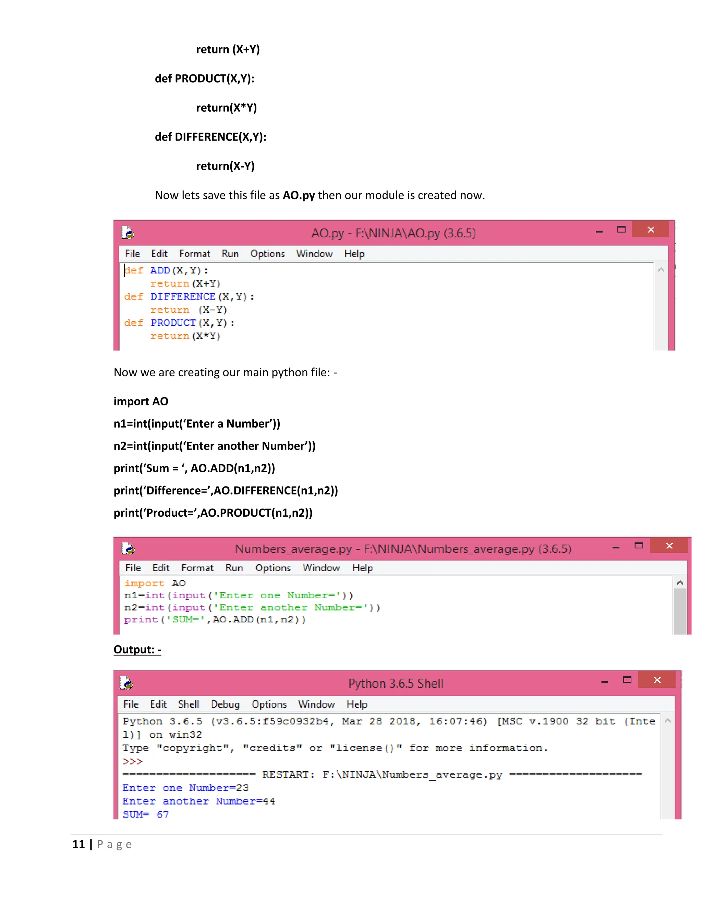Click 'def PRODUCT(X,Y):' line in AO.py
The image size is (702, 908).
(179, 323)
